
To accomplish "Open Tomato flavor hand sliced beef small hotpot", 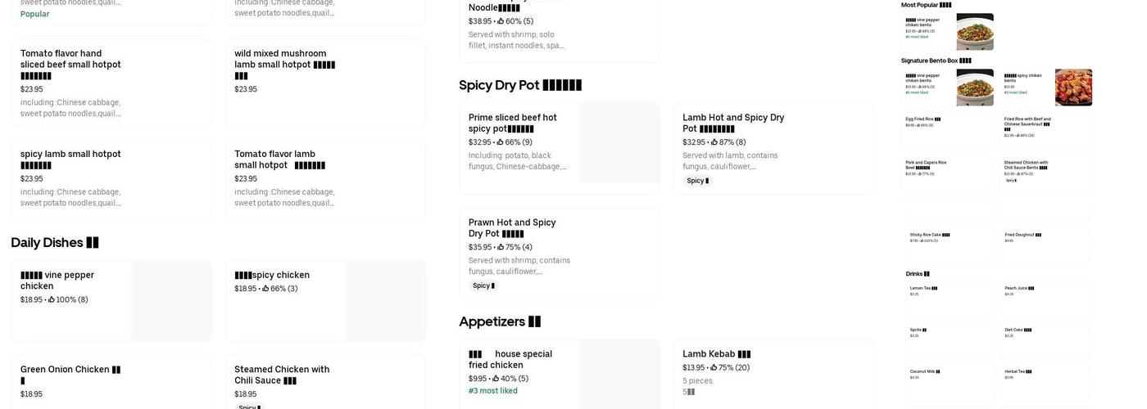I will (111, 82).
